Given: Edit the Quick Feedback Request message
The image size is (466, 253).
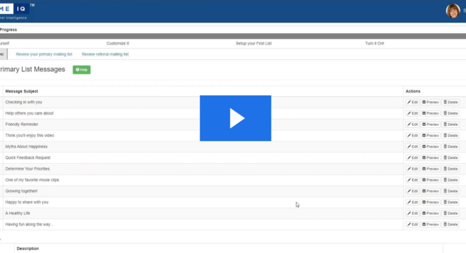Looking at the screenshot, I should coord(413,158).
